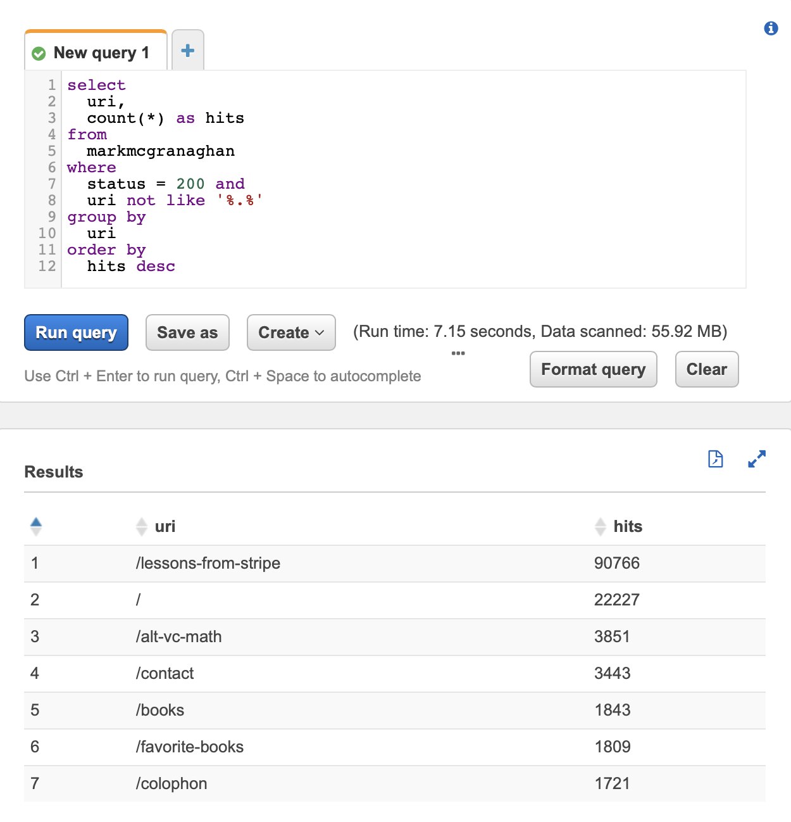Click Save as button

pos(187,332)
